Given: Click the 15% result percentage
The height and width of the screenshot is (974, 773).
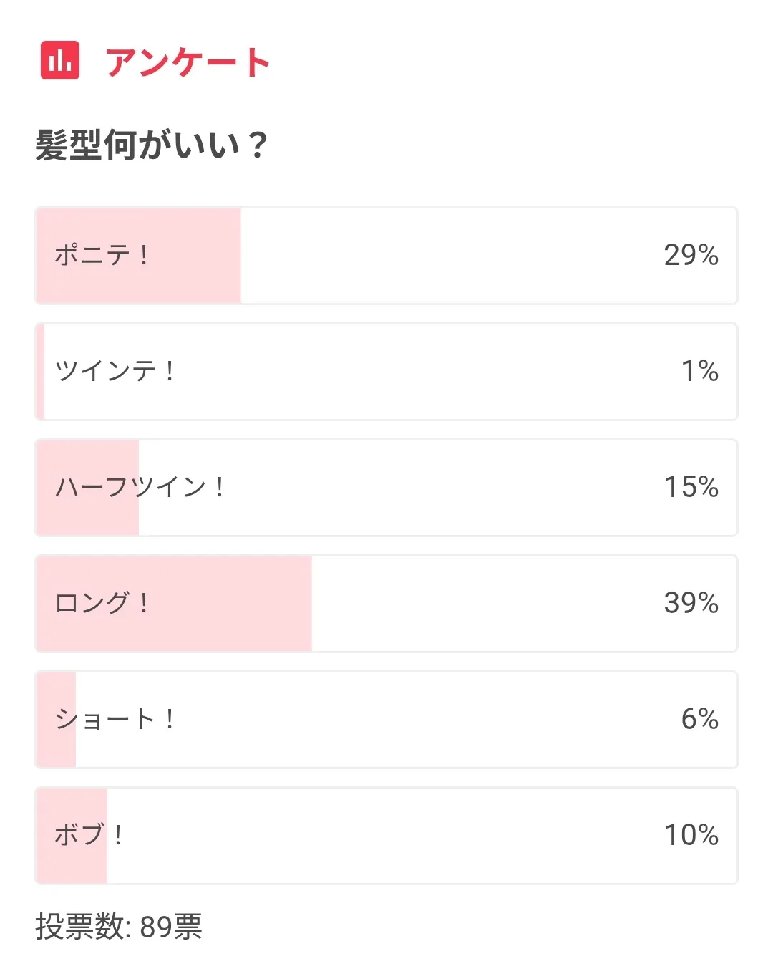Looking at the screenshot, I should pyautogui.click(x=691, y=487).
